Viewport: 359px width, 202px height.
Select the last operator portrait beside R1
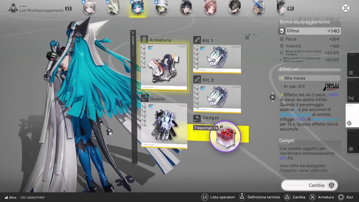[x=281, y=8]
